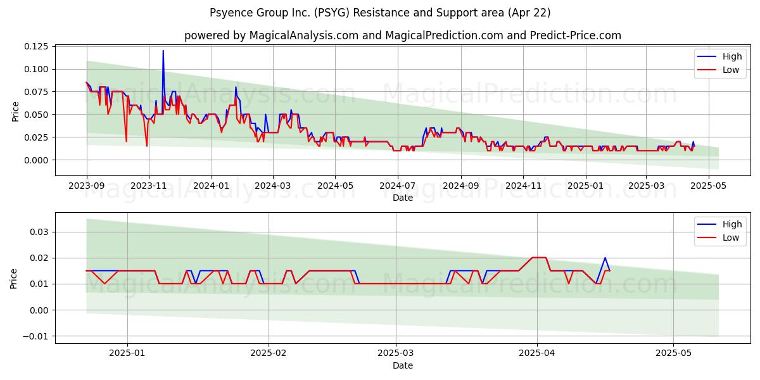
Task: Click the '2024-09' tick label
Action: click(460, 186)
